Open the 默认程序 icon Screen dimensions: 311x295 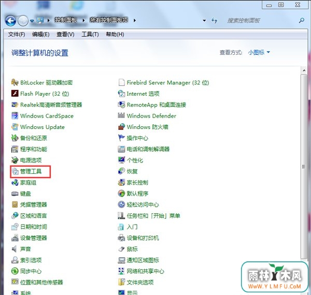pyautogui.click(x=121, y=194)
